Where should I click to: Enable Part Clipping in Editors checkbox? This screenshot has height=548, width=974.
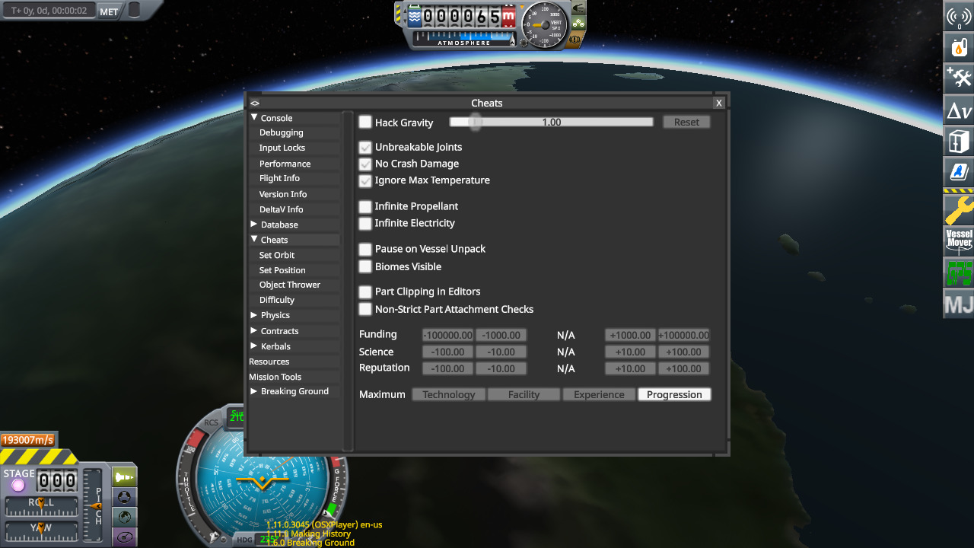[365, 292]
